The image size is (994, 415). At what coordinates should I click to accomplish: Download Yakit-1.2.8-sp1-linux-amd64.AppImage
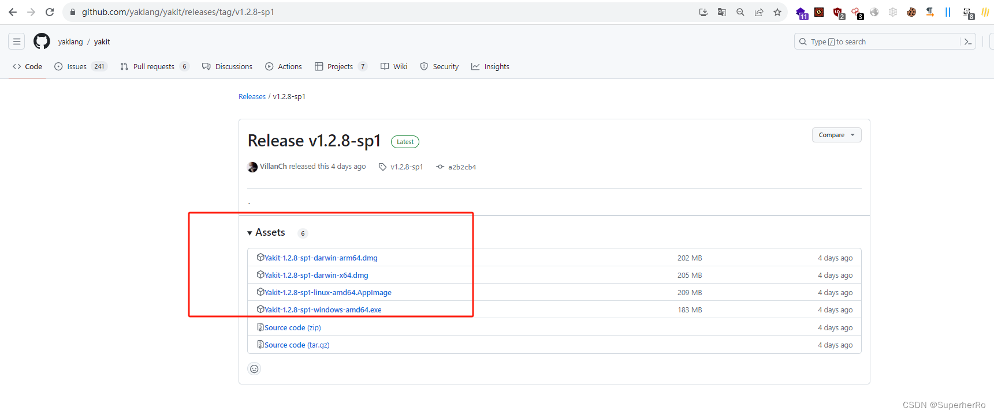point(328,292)
